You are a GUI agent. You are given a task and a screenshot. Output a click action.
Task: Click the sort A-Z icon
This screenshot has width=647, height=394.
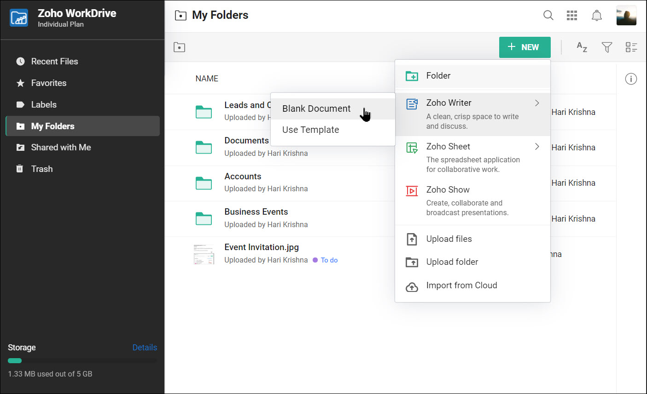coord(582,47)
